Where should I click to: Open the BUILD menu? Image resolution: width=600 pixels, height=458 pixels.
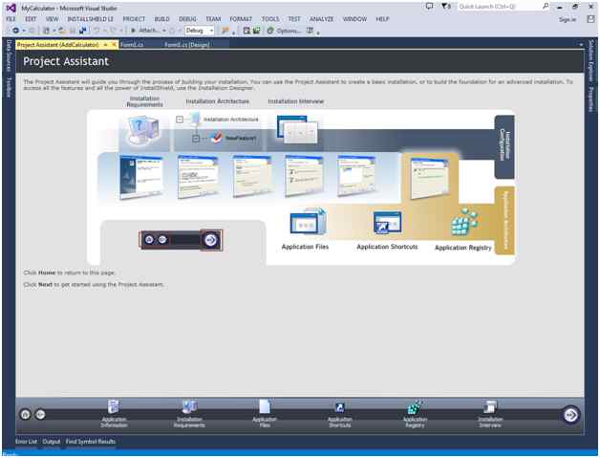[x=161, y=19]
